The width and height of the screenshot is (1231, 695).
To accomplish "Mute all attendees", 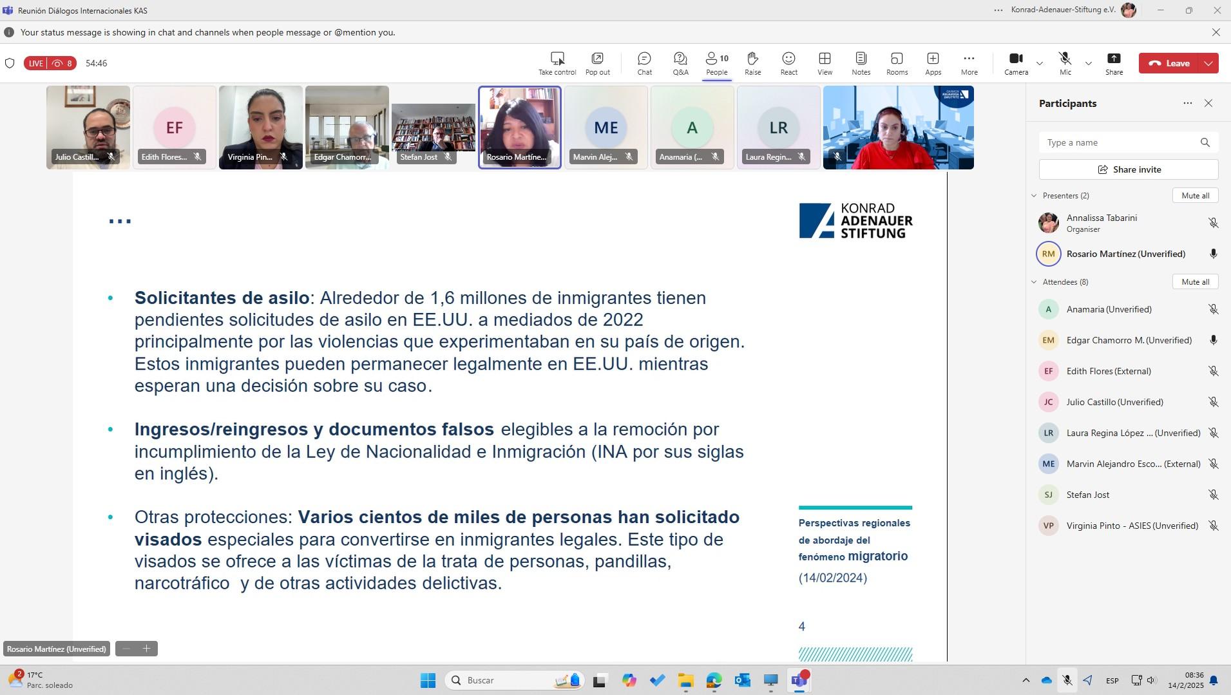I will point(1195,282).
